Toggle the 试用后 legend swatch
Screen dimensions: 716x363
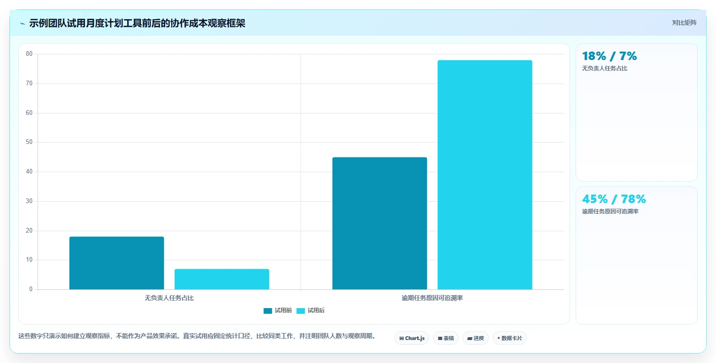coord(300,311)
